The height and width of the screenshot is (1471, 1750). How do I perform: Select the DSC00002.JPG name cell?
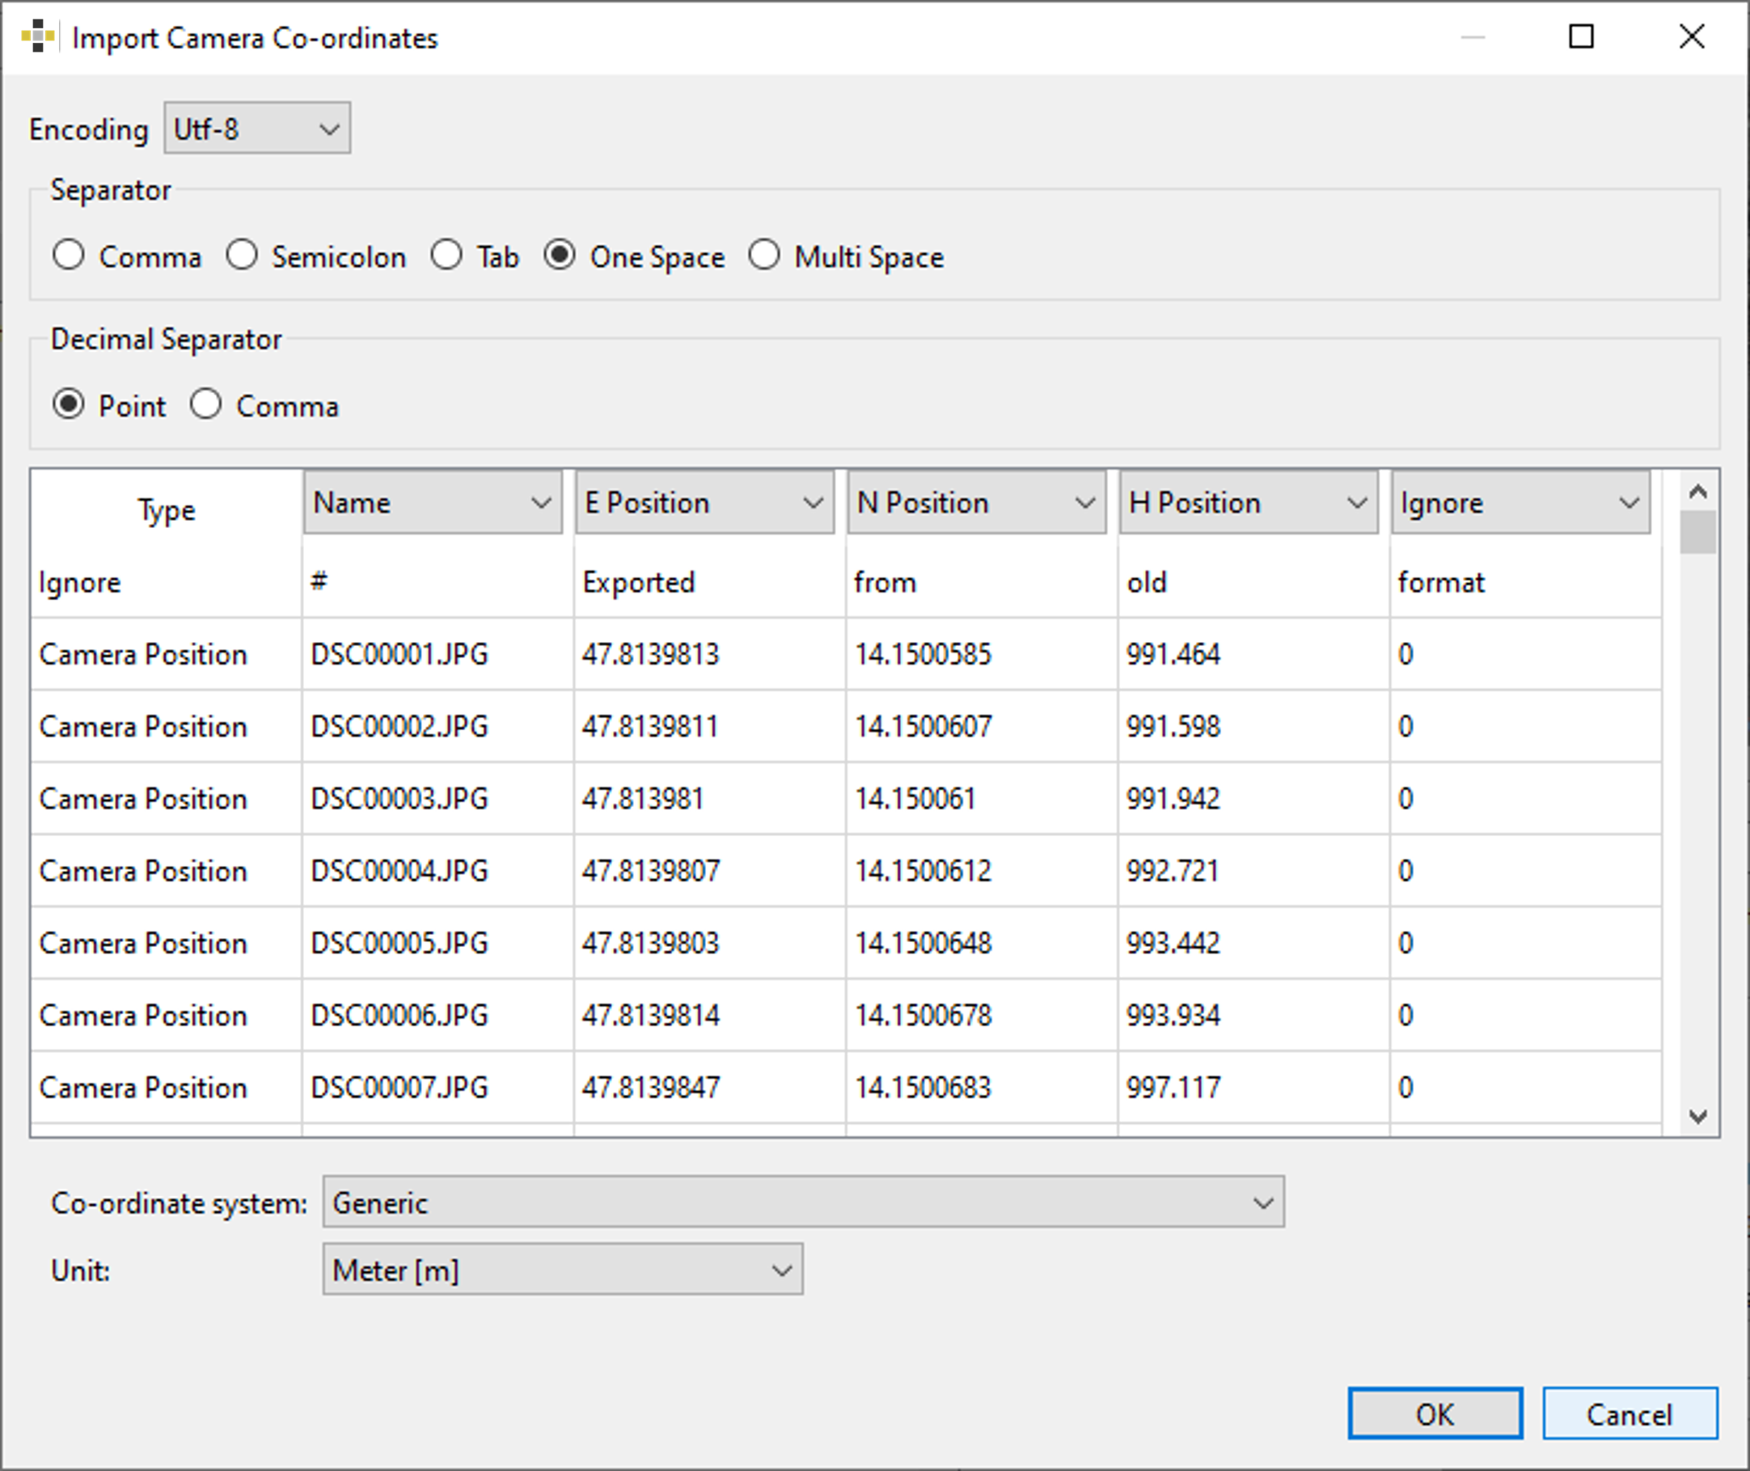point(437,726)
